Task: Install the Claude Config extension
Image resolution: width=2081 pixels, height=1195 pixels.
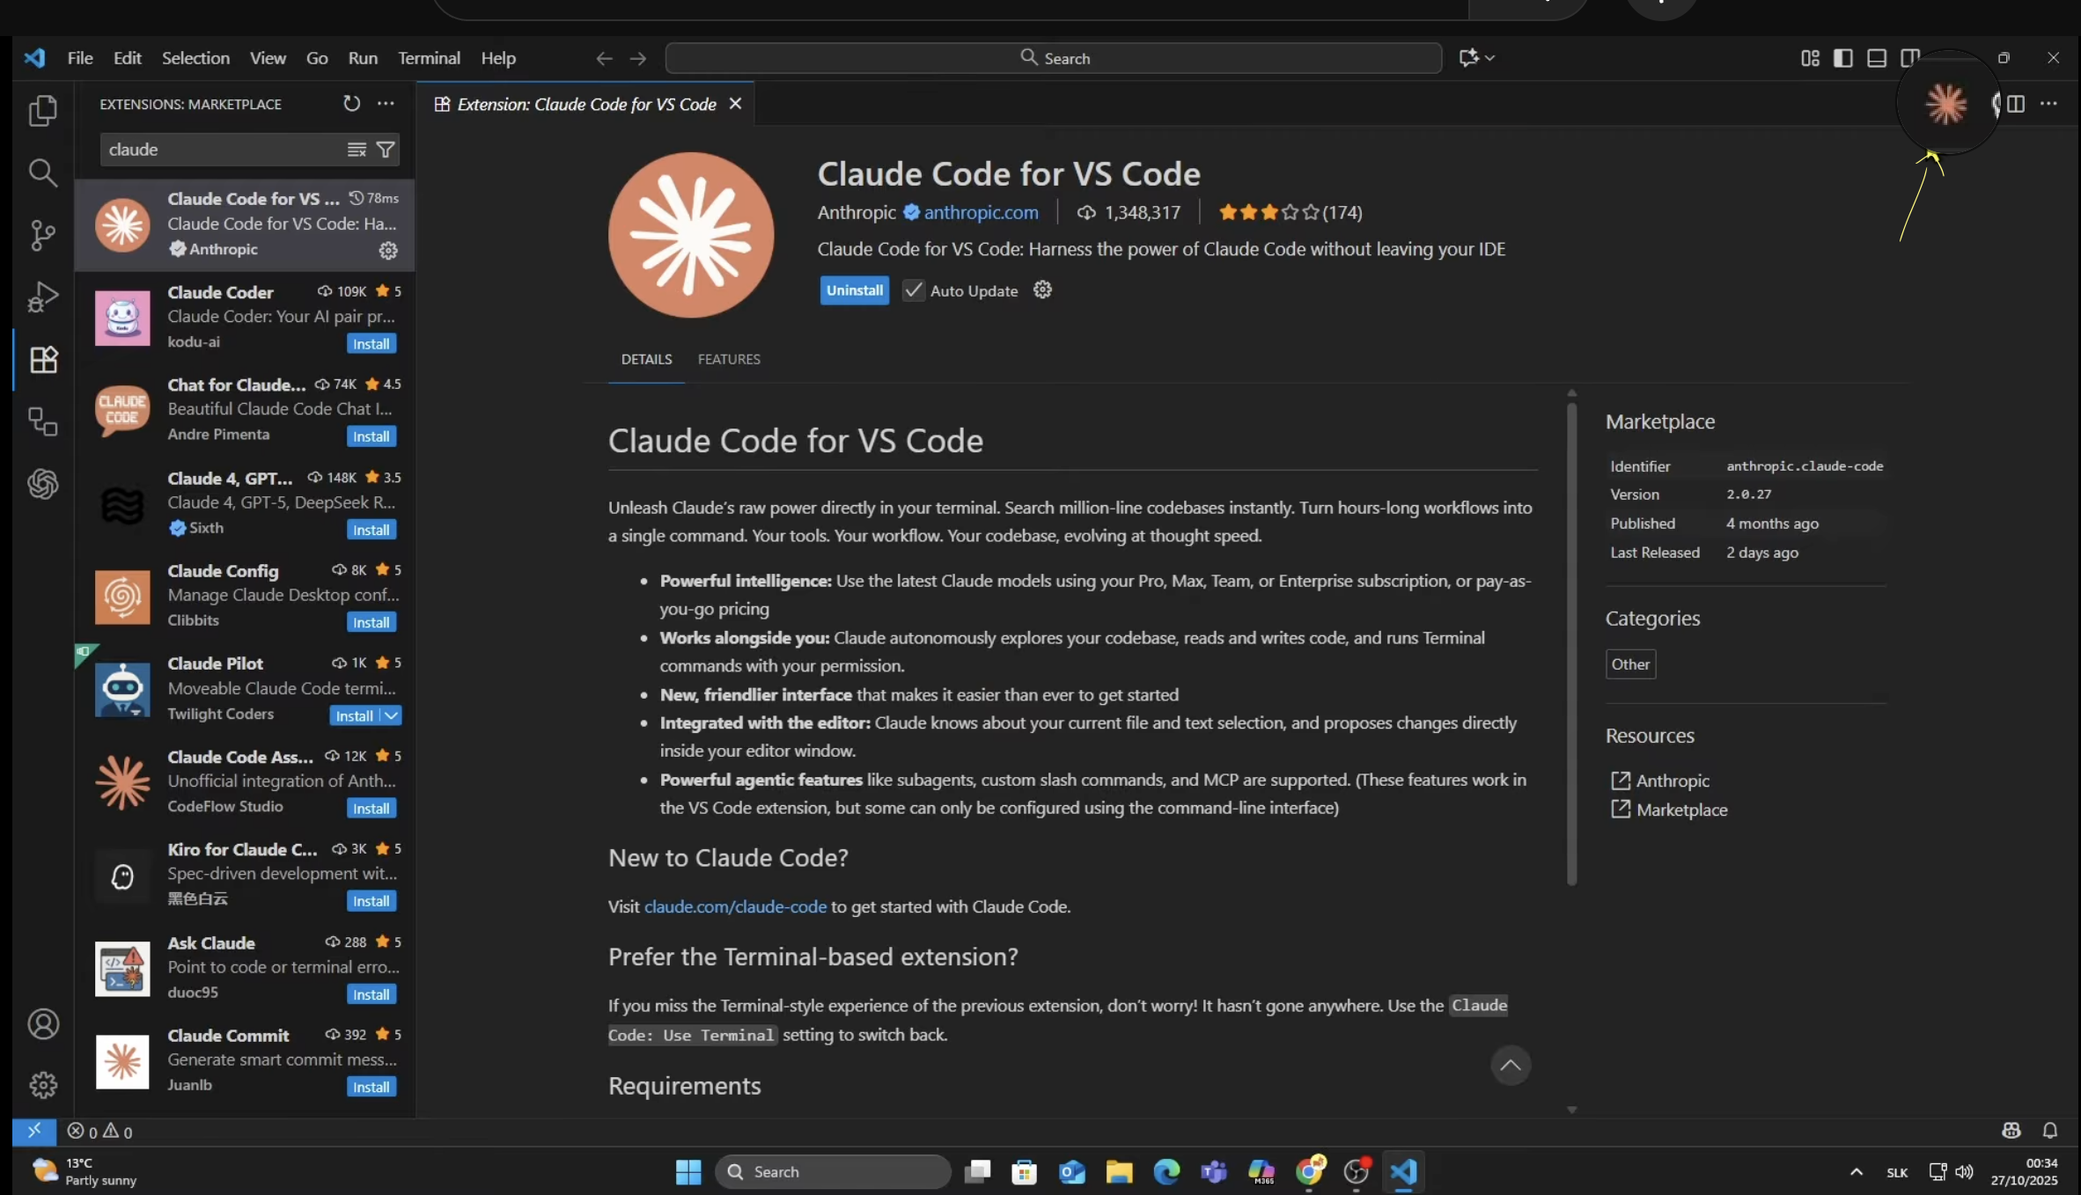Action: (x=371, y=623)
